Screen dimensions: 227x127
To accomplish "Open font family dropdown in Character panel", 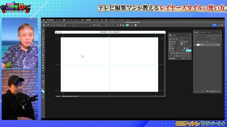I will [x=176, y=39].
